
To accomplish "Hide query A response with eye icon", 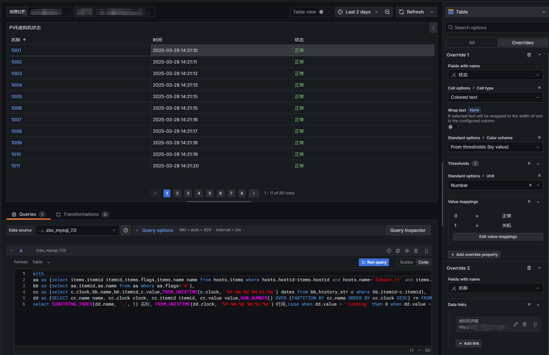I will [x=407, y=251].
